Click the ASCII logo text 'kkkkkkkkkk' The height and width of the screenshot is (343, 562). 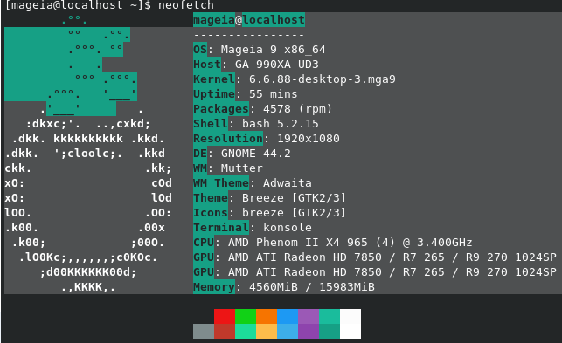[x=88, y=139]
